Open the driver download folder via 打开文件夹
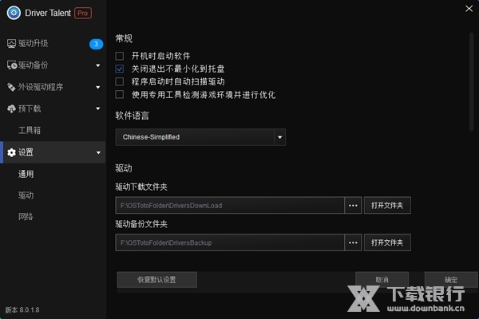The image size is (479, 319). (387, 206)
